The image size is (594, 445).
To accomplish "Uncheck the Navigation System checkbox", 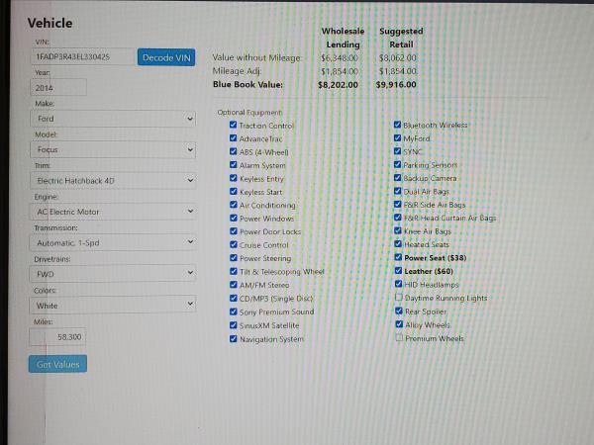I will (x=234, y=339).
